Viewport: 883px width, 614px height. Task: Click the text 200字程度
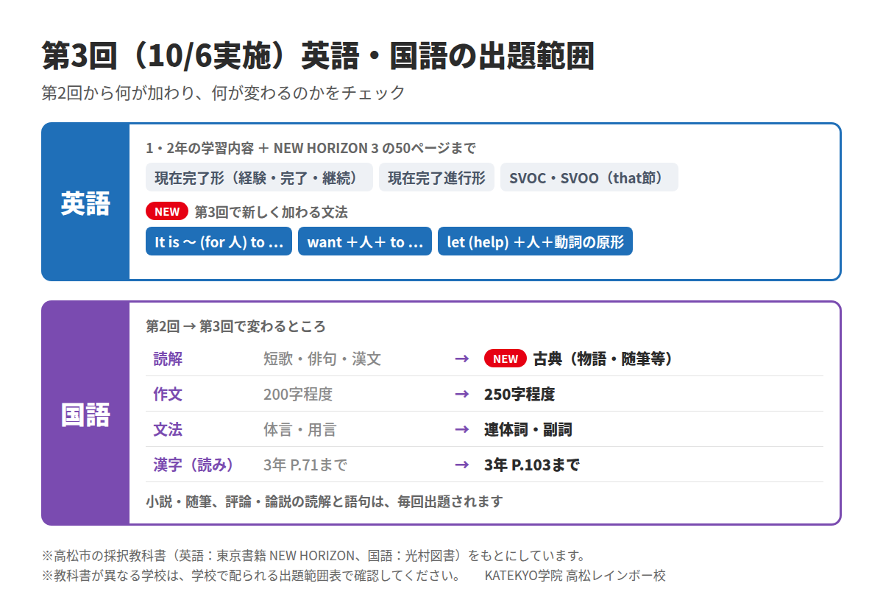click(x=298, y=394)
